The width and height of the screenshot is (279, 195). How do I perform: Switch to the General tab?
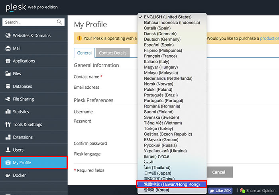pyautogui.click(x=84, y=53)
